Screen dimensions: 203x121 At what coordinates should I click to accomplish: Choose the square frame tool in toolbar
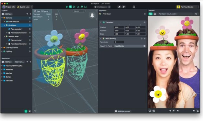(x=85, y=7)
